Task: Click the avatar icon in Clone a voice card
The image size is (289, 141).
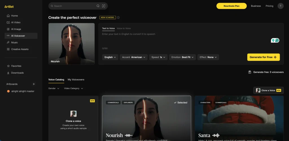Action: [73, 114]
